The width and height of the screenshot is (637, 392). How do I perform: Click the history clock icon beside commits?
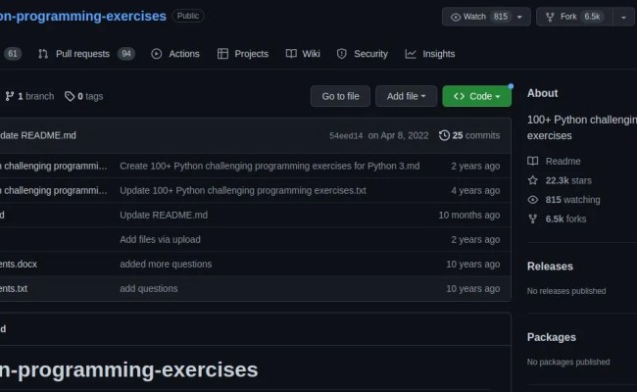click(445, 135)
